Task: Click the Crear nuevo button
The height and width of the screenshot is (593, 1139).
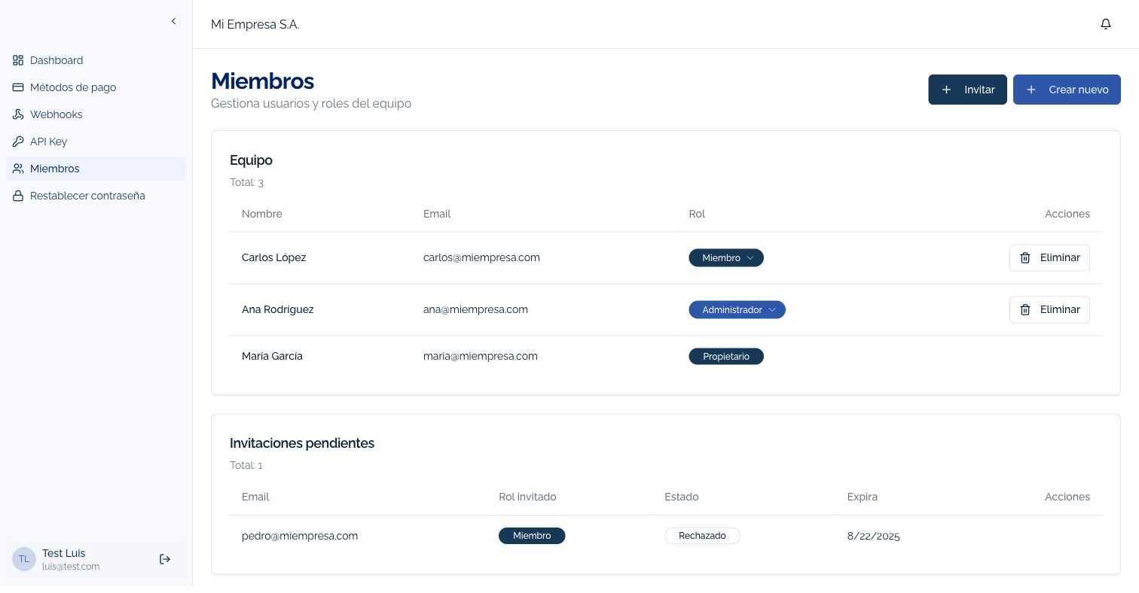Action: (1067, 90)
